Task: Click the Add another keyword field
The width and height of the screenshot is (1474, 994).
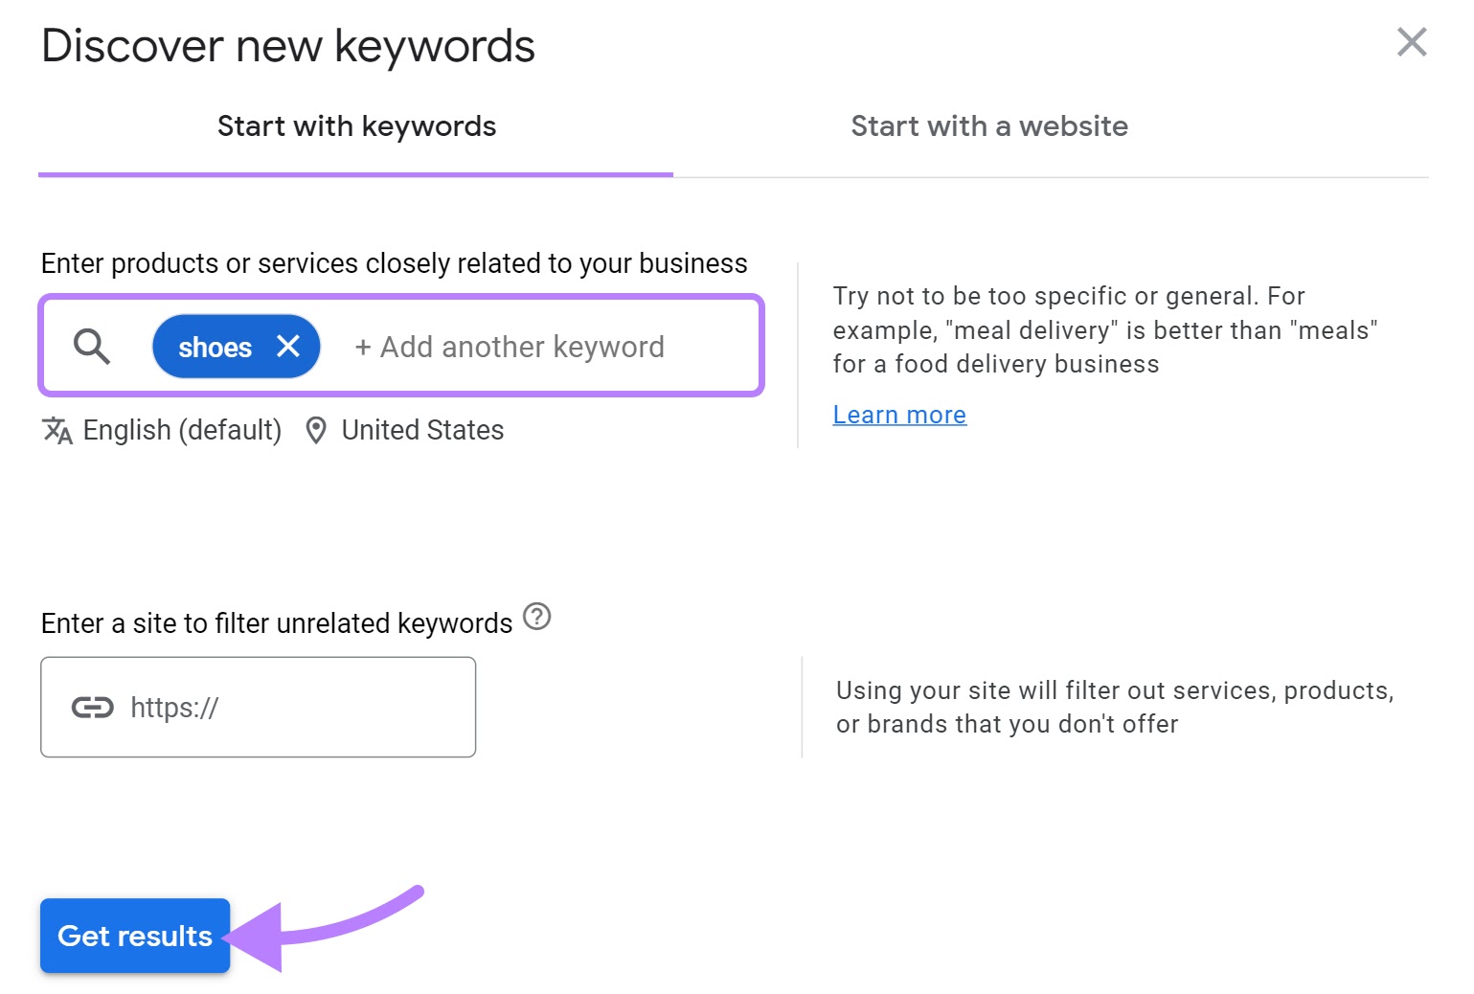Action: point(510,347)
